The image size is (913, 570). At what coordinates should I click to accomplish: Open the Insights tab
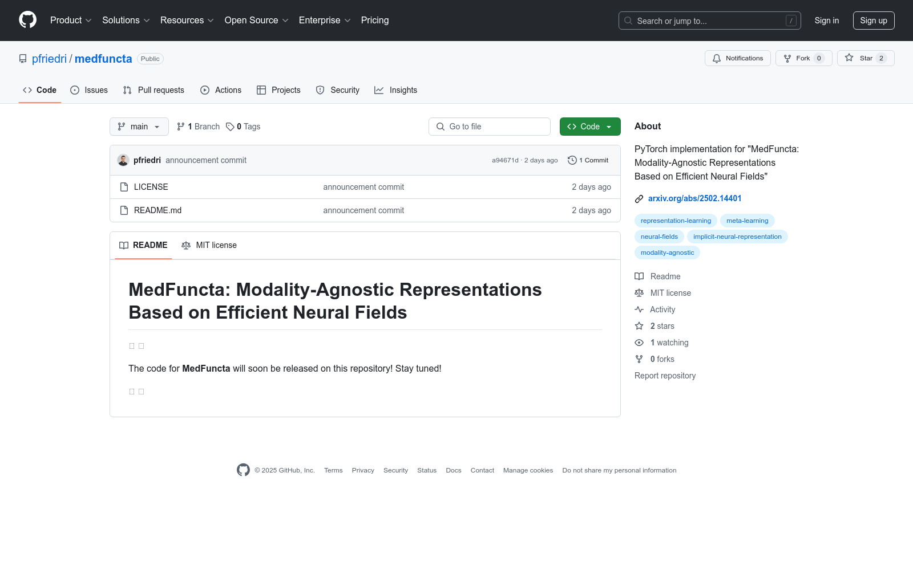[396, 90]
